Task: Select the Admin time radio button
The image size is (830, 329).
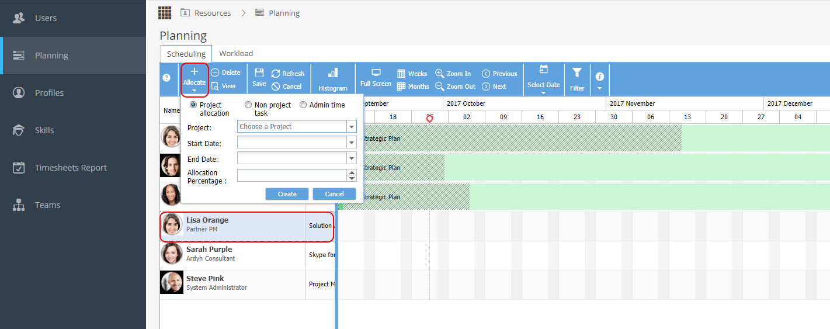Action: (303, 105)
